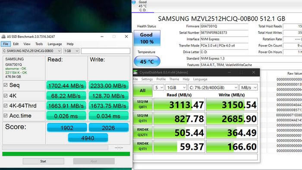Click the green All button
The width and height of the screenshot is (302, 170).
pyautogui.click(x=142, y=90)
